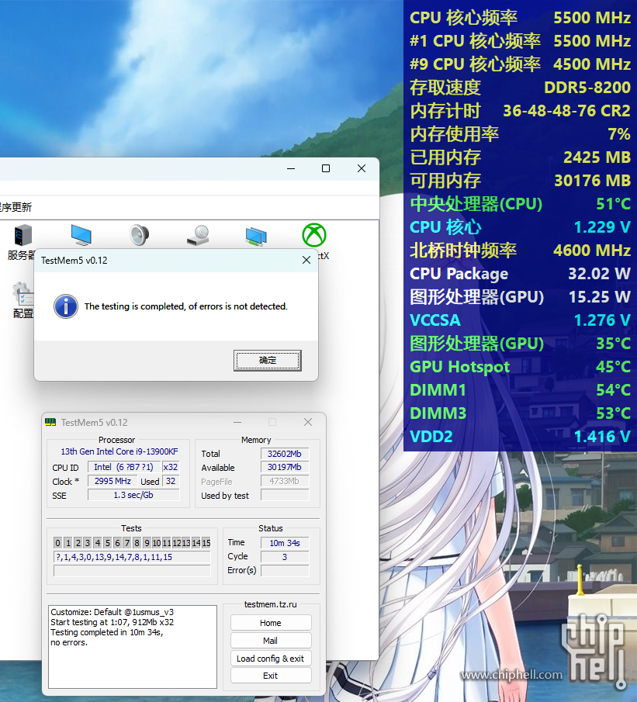Click the Available memory value 30197Mb
This screenshot has width=637, height=702.
(285, 467)
